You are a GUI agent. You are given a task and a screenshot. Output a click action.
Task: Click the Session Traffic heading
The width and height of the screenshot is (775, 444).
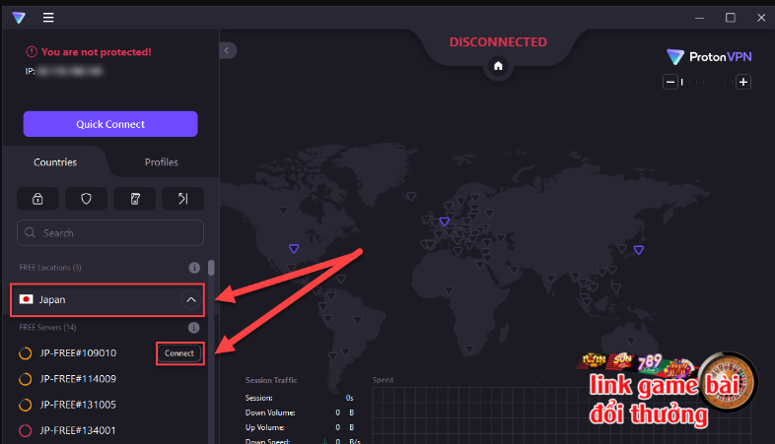(x=271, y=380)
